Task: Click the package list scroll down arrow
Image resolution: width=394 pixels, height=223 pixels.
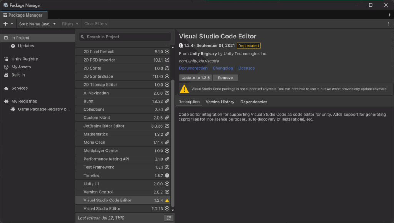Action: click(173, 210)
